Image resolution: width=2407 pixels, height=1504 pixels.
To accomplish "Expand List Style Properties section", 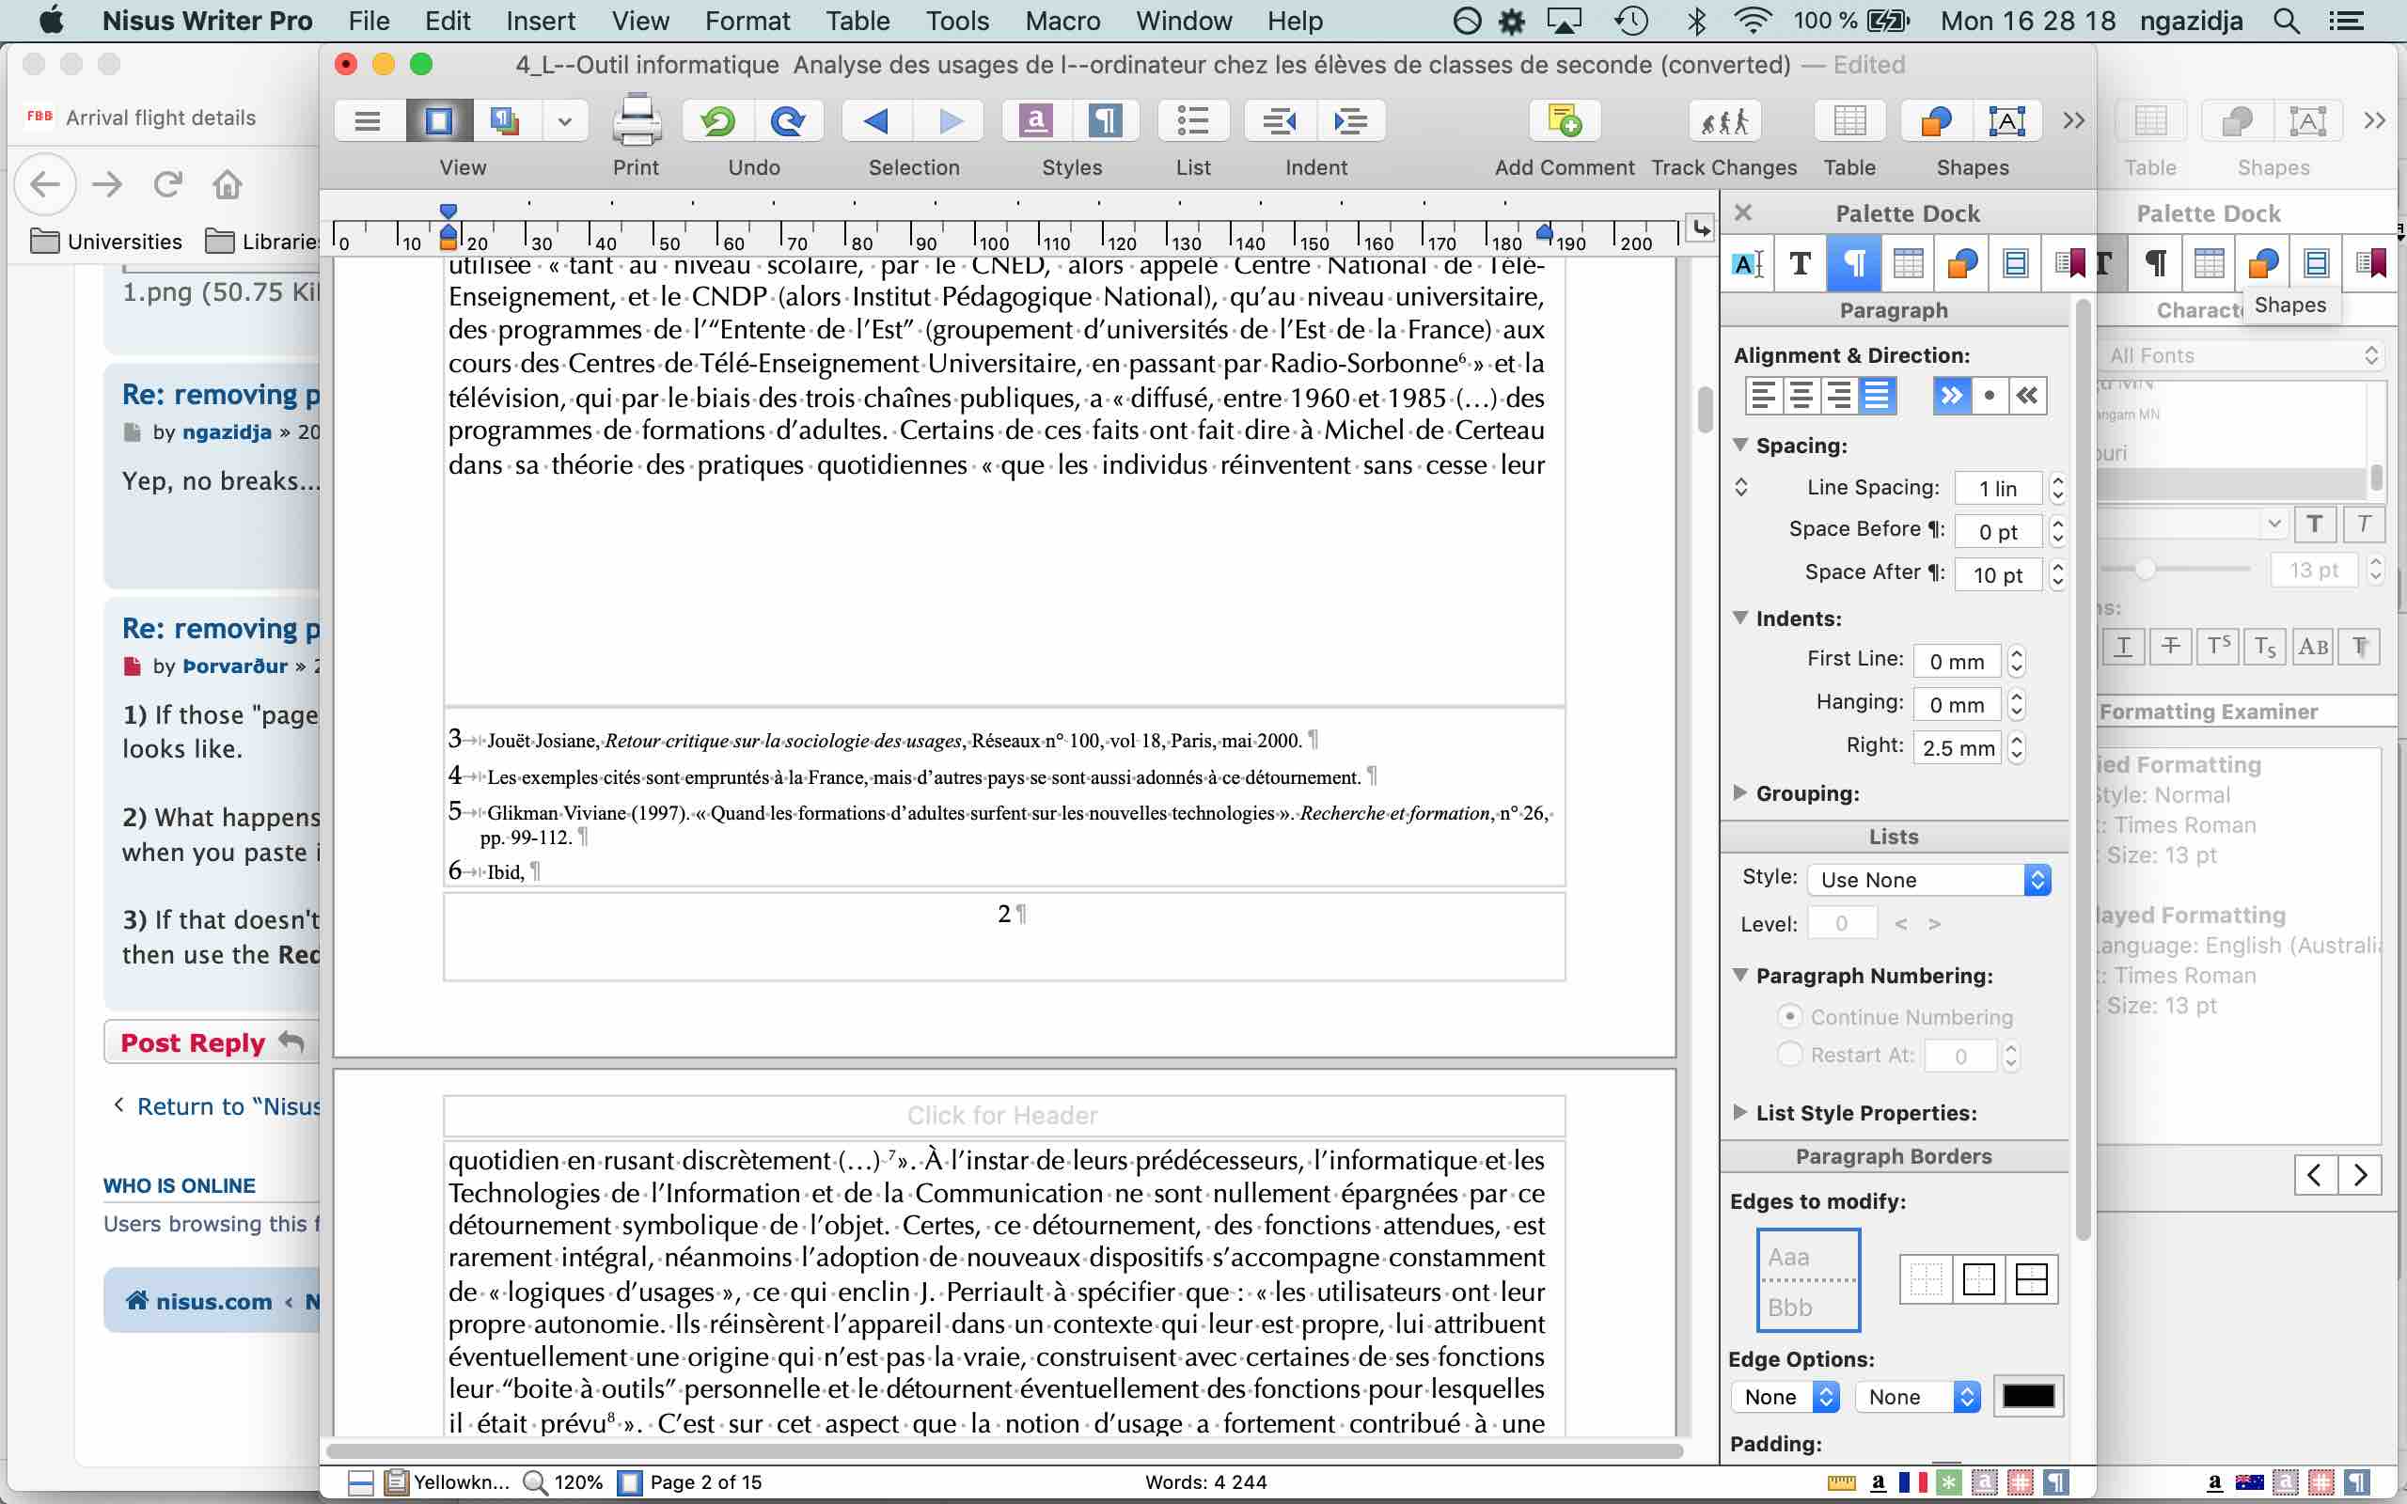I will [1740, 1112].
